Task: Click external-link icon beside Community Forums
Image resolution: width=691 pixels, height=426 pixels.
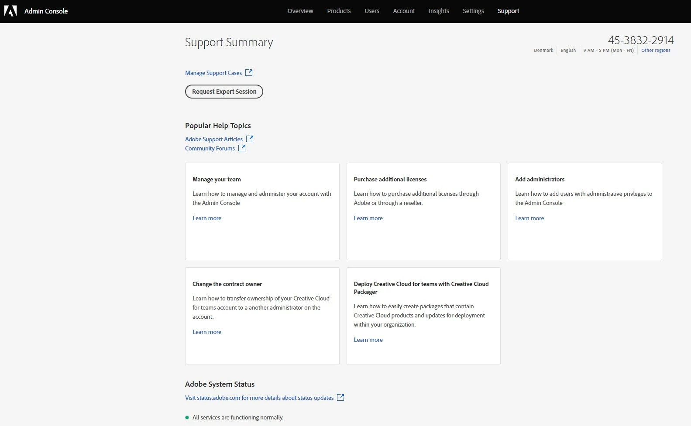Action: click(x=242, y=148)
